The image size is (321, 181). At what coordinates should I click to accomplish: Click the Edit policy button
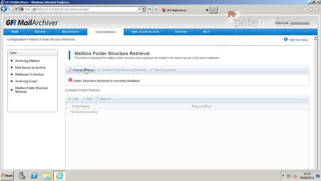click(x=87, y=99)
